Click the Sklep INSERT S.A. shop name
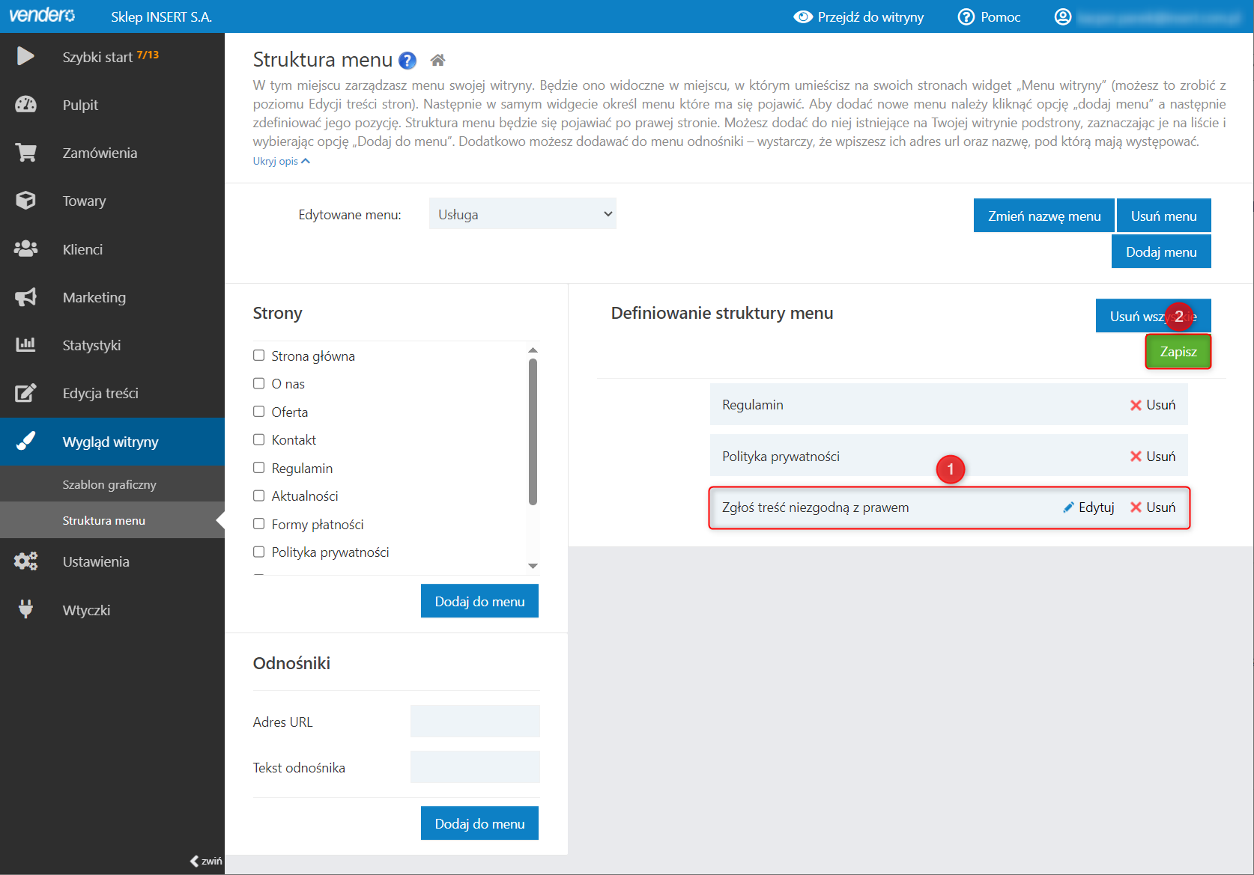 [161, 16]
